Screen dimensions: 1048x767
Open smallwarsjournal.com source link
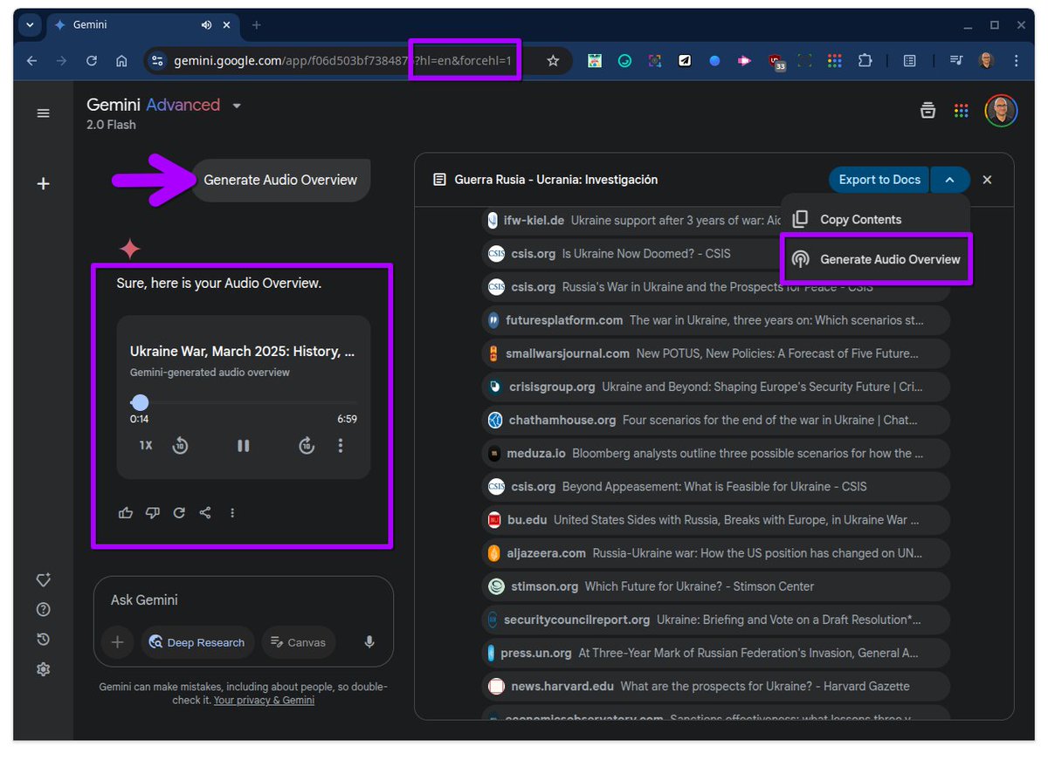716,353
